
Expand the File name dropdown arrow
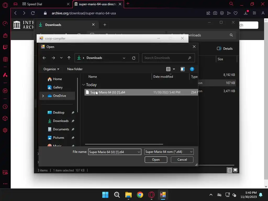pos(139,152)
